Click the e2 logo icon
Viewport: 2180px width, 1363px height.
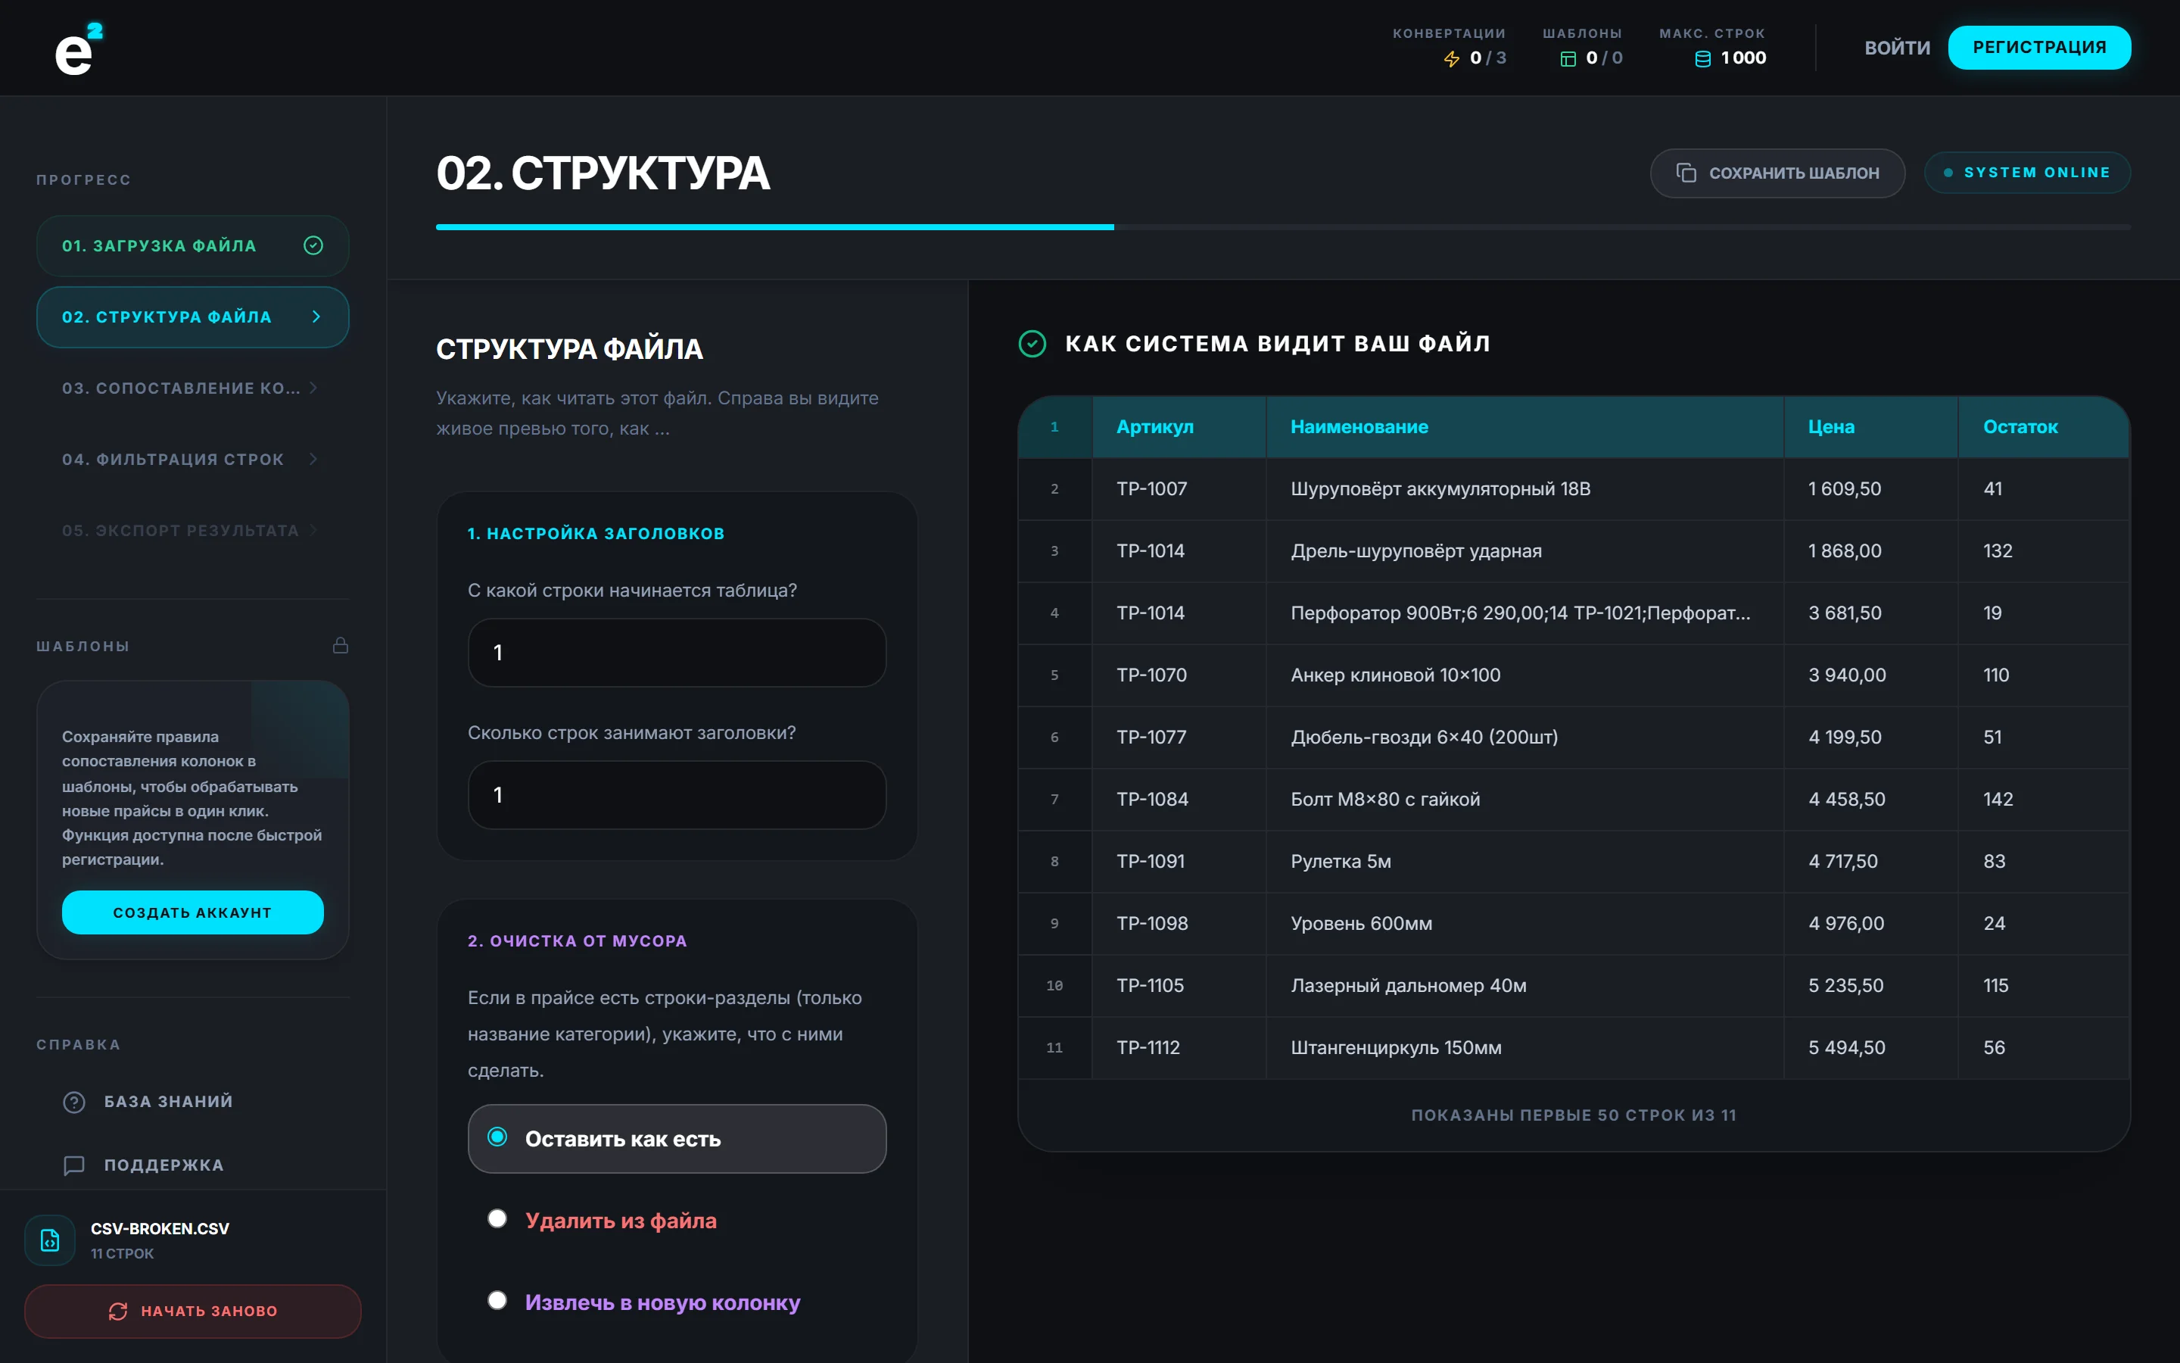(x=79, y=48)
